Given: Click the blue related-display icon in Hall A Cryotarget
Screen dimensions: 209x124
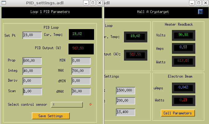Looking at the screenshot, I should point(200,12).
